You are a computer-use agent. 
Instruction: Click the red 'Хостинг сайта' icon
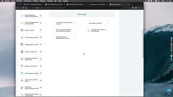[x=22, y=30]
